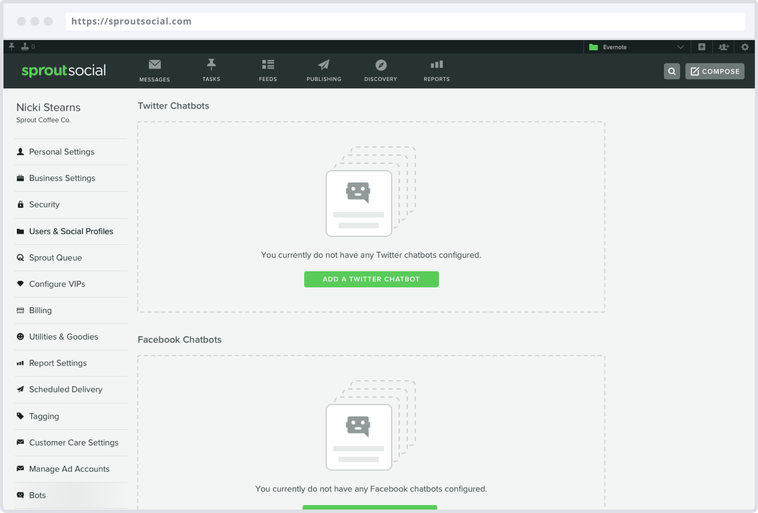Open Personal Settings menu item

71,152
